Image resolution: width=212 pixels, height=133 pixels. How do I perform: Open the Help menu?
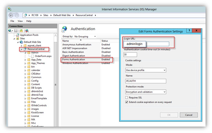[x=29, y=21]
